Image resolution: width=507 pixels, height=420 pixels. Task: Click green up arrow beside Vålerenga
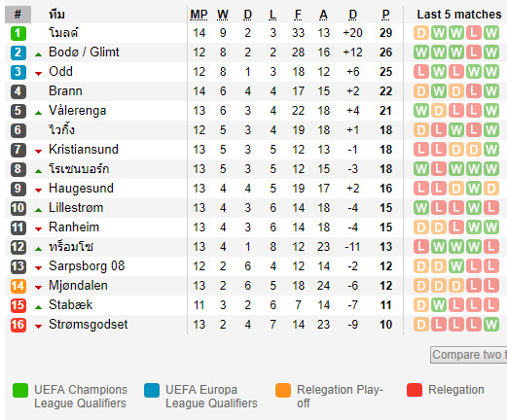38,113
